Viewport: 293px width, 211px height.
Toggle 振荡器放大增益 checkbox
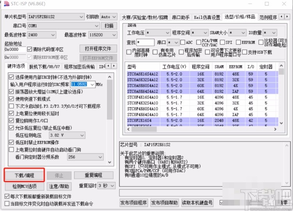point(11,92)
